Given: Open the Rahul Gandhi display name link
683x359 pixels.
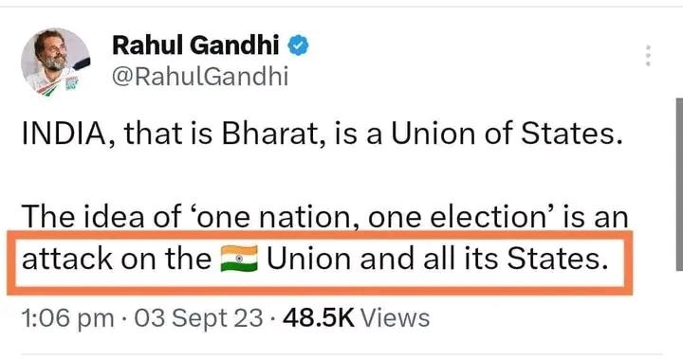Looking at the screenshot, I should point(195,45).
